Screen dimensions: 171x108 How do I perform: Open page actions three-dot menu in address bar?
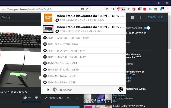tap(78, 9)
